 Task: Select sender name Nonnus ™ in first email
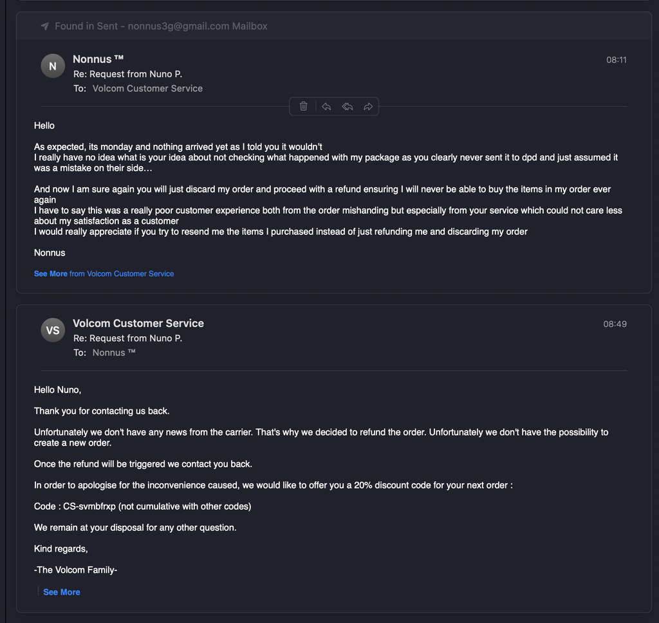point(98,59)
